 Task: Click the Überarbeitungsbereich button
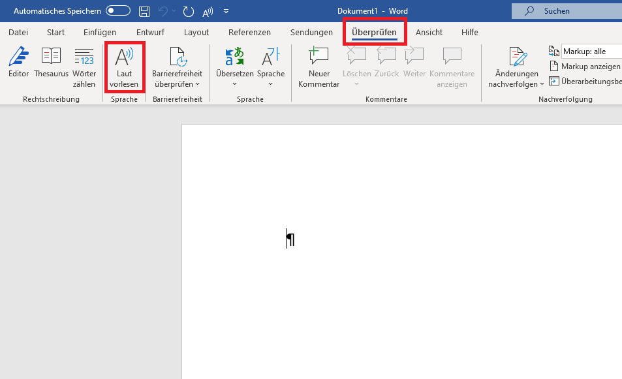tap(585, 82)
